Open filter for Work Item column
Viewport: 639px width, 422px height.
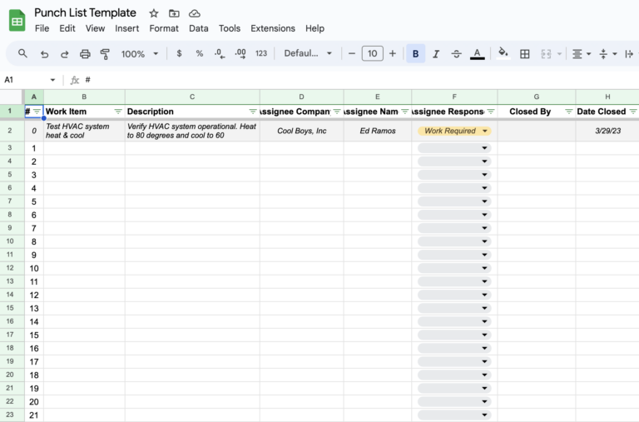click(117, 112)
